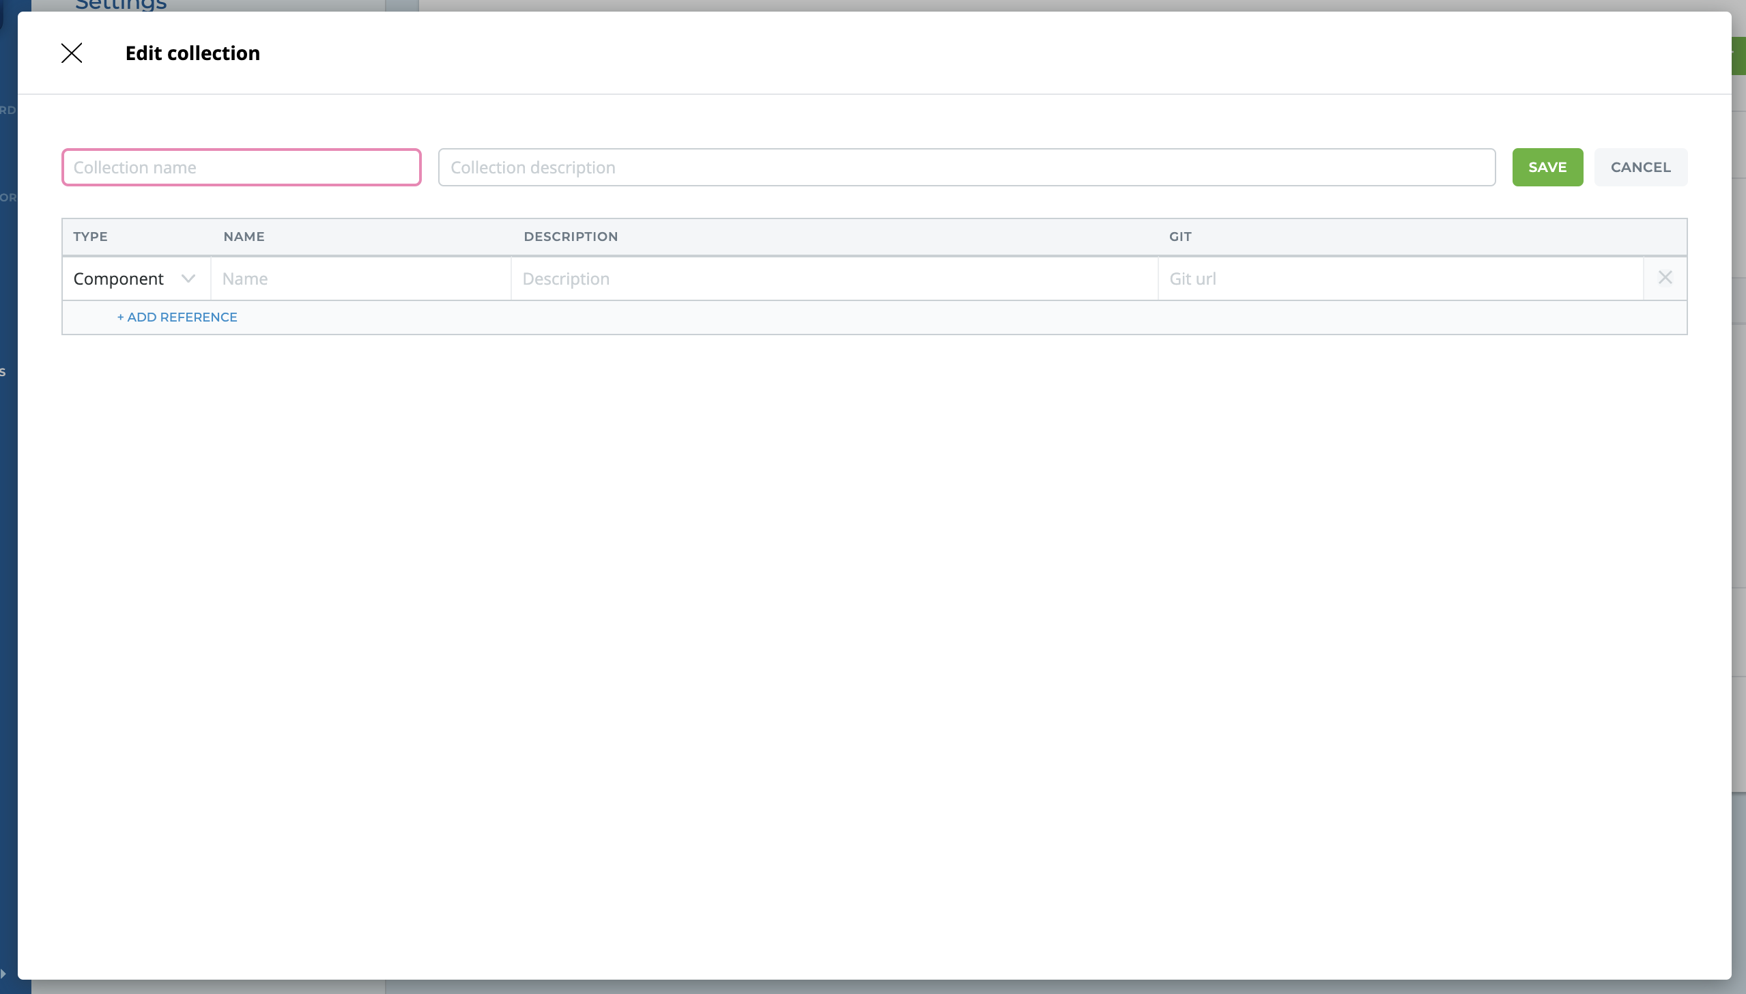Open the Component type selector
The width and height of the screenshot is (1746, 994).
coord(119,279)
